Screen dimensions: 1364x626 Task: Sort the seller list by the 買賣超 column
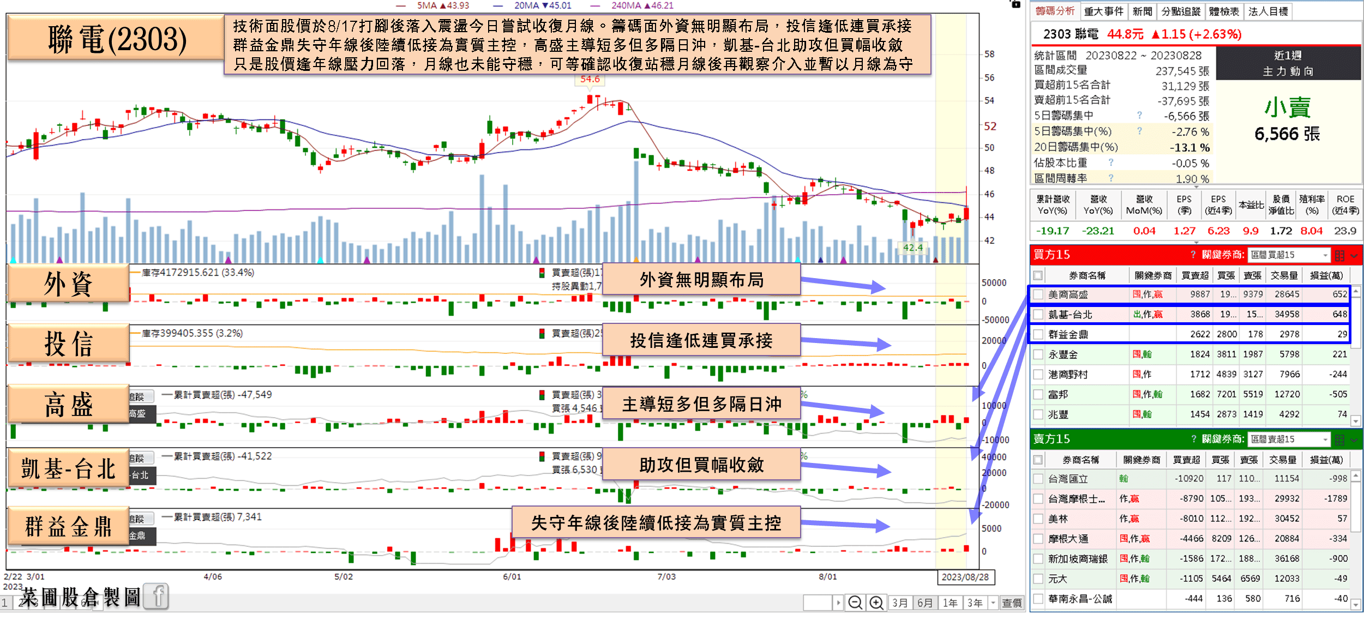click(1186, 460)
